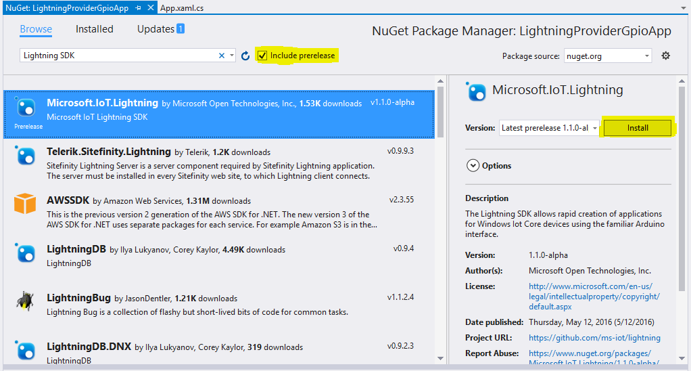Viewport: 691px width, 371px height.
Task: Click the v0.9.2.3 version label
Action: 400,346
